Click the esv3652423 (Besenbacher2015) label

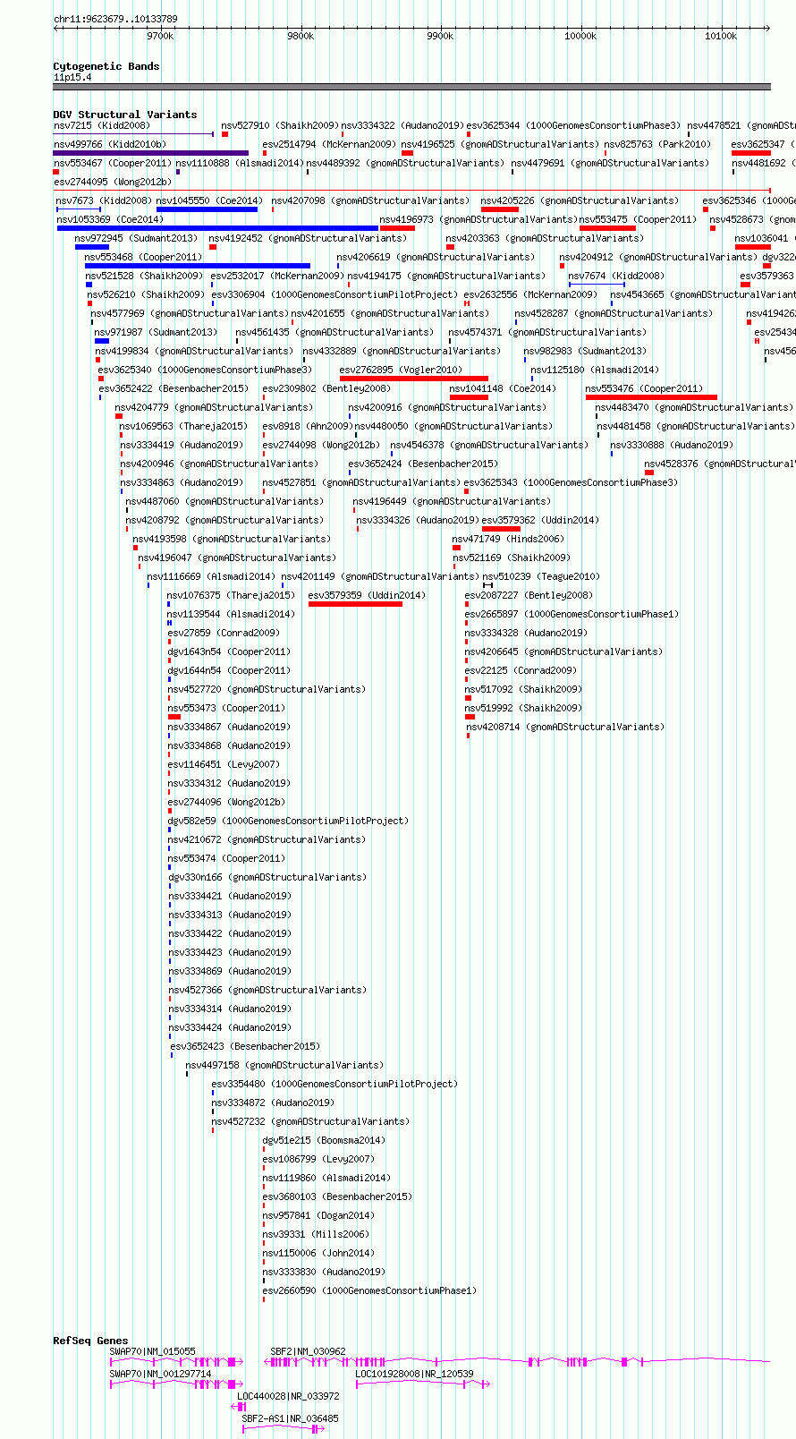245,1046
